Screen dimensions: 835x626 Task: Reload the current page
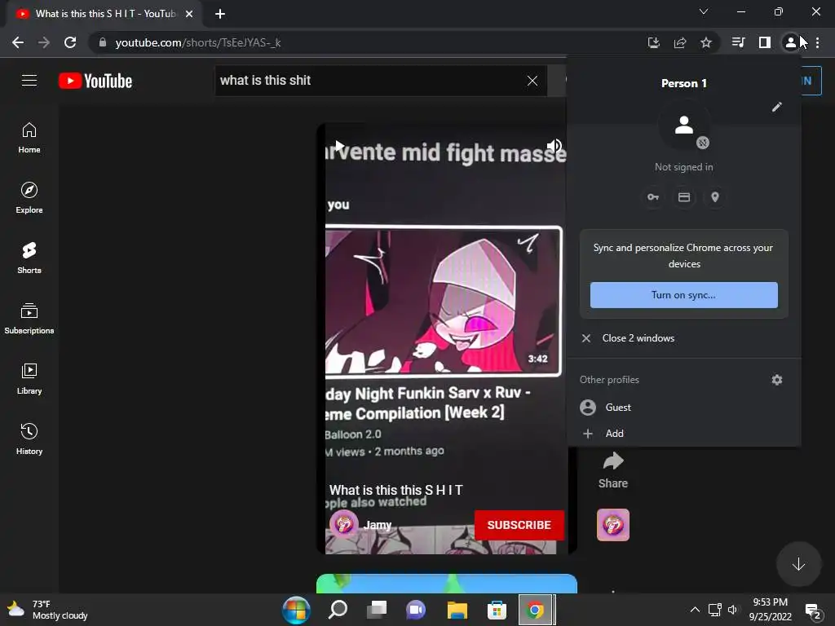coord(70,42)
